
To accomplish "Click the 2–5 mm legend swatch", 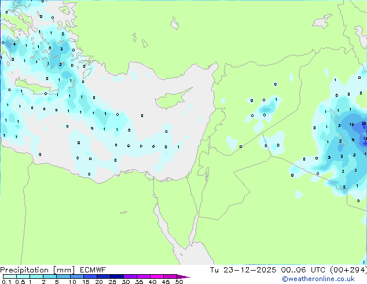I will pos(50,276).
